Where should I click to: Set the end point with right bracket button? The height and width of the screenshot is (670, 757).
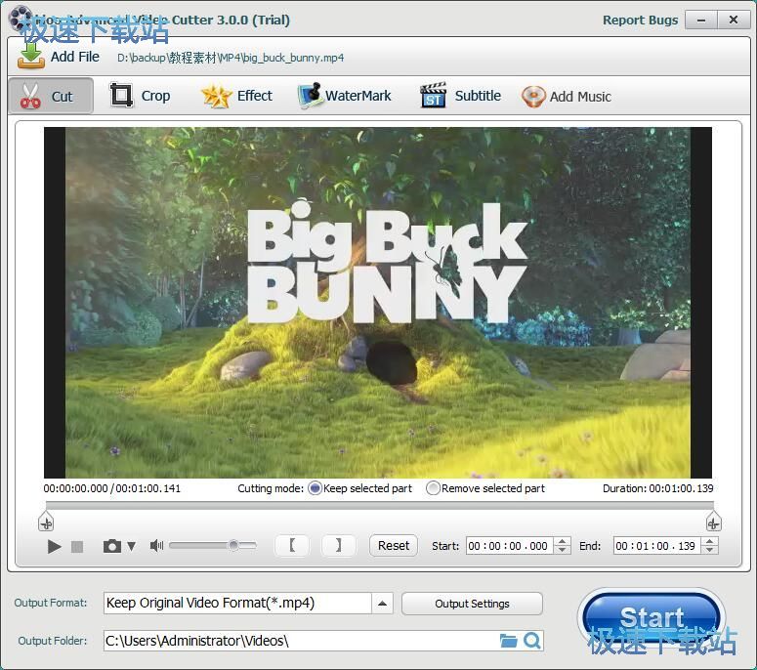[x=338, y=545]
